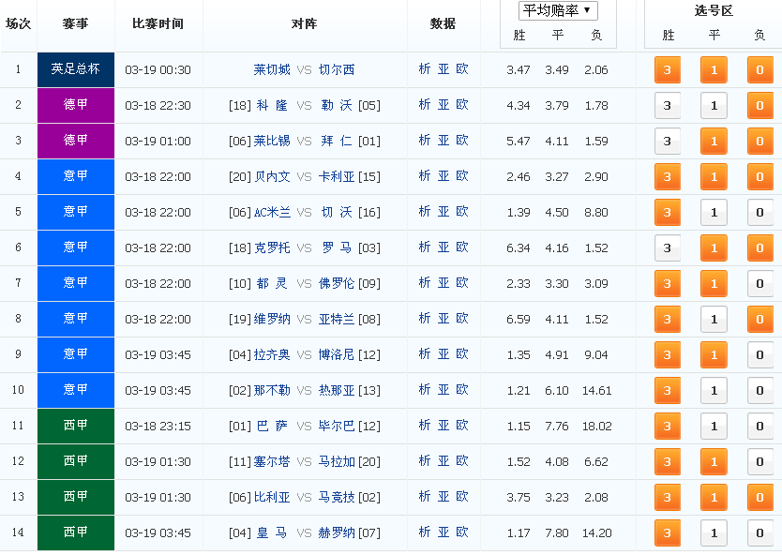The width and height of the screenshot is (782, 555).
Task: Click the 比赛时间 column header
Action: [158, 23]
